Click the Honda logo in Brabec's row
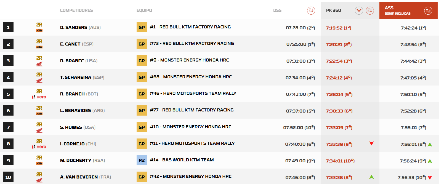This screenshot has width=439, height=184. [x=39, y=64]
